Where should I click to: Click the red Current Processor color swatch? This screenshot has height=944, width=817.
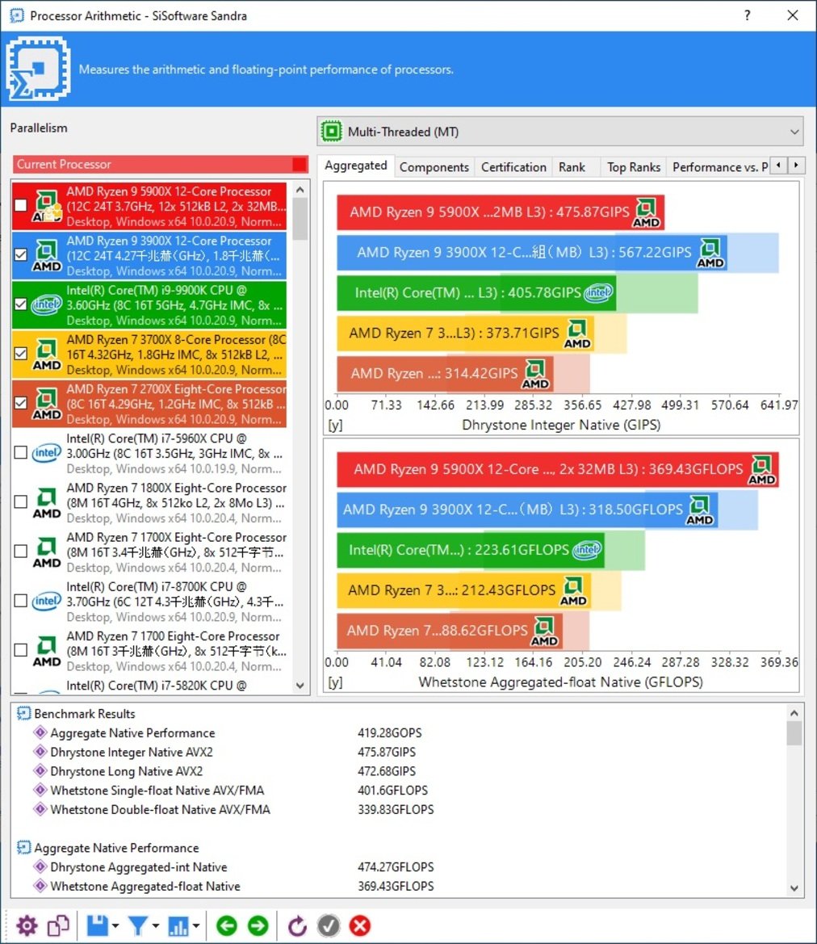[x=300, y=165]
